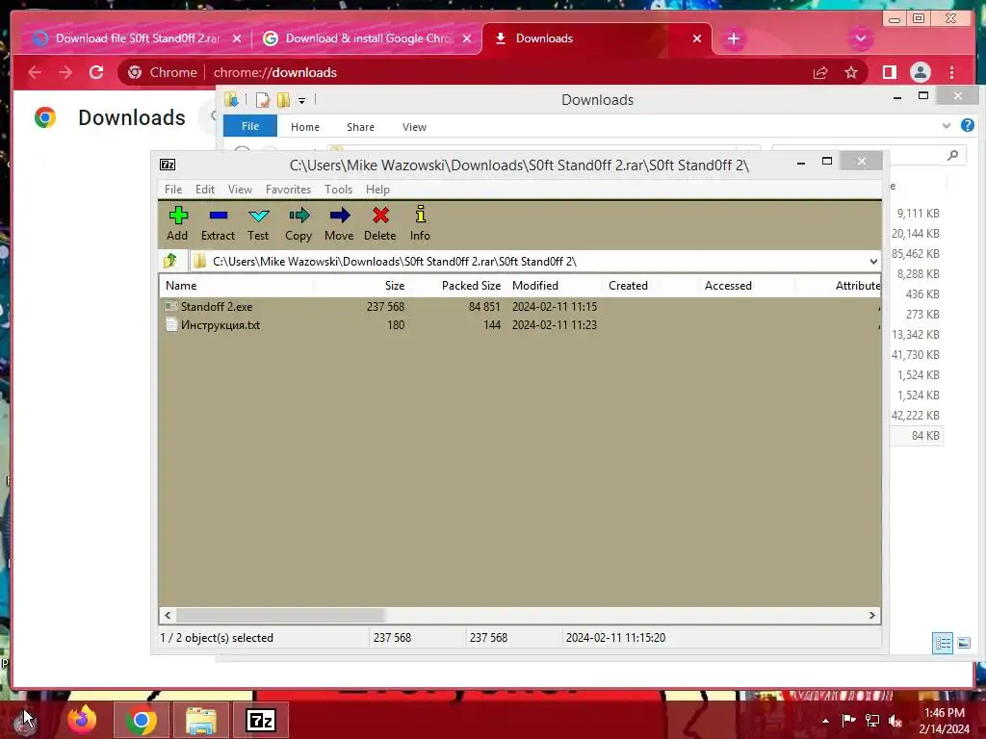Viewport: 986px width, 739px height.
Task: Click Explorer quick access New folder icon
Action: click(284, 100)
